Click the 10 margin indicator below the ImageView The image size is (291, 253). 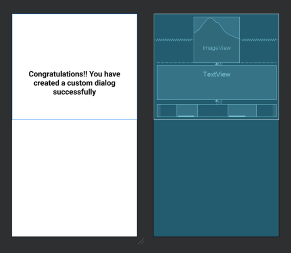coord(219,64)
